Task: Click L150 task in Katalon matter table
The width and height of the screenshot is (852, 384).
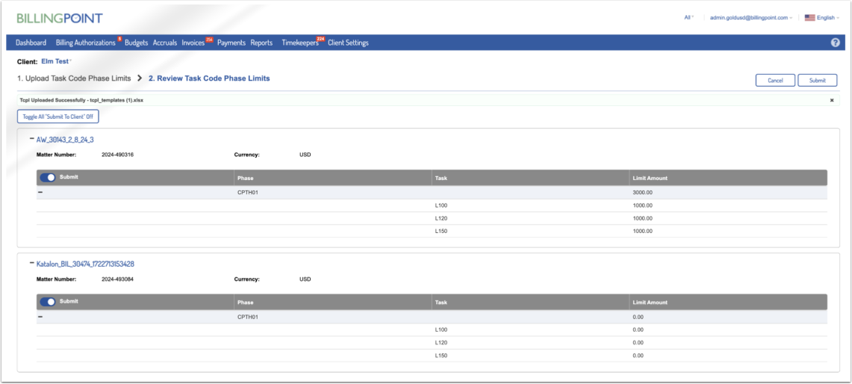Action: (441, 355)
